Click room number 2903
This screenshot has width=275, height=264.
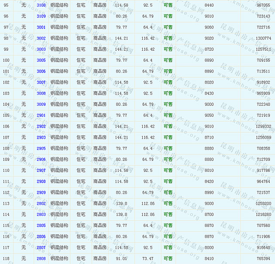(x=41, y=137)
